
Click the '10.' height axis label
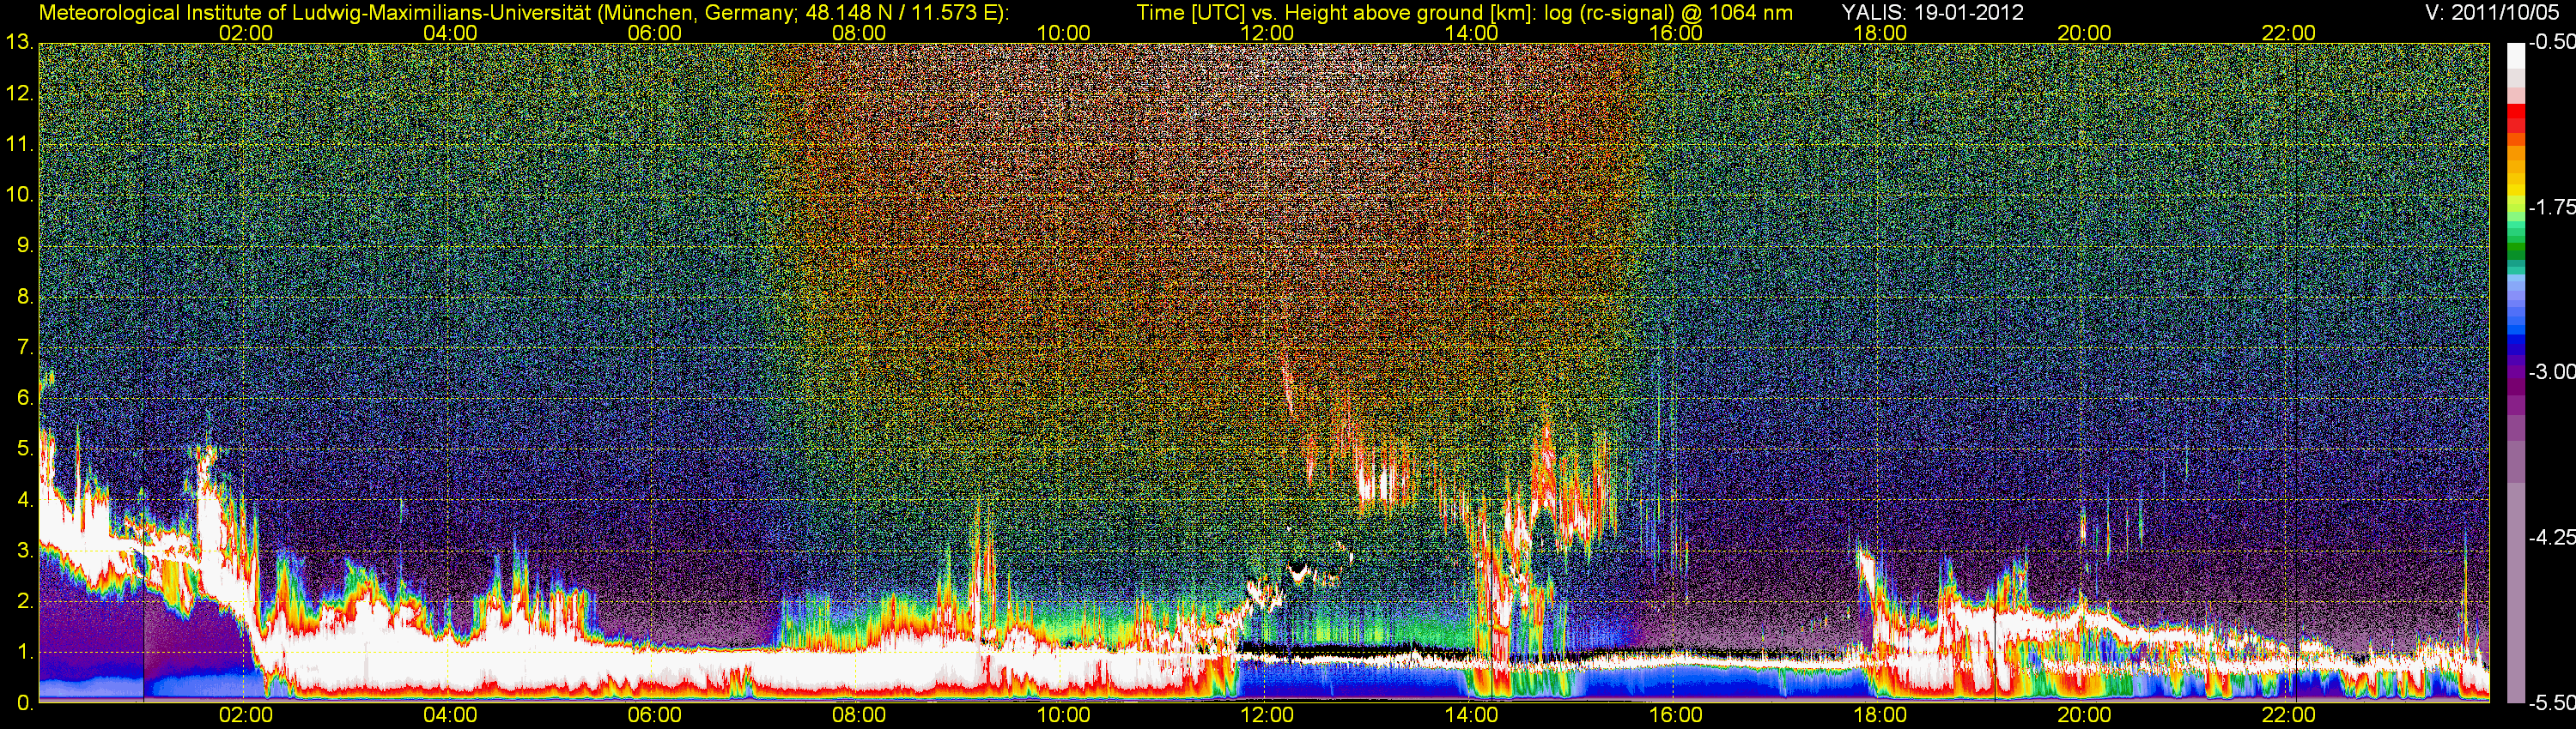point(19,195)
